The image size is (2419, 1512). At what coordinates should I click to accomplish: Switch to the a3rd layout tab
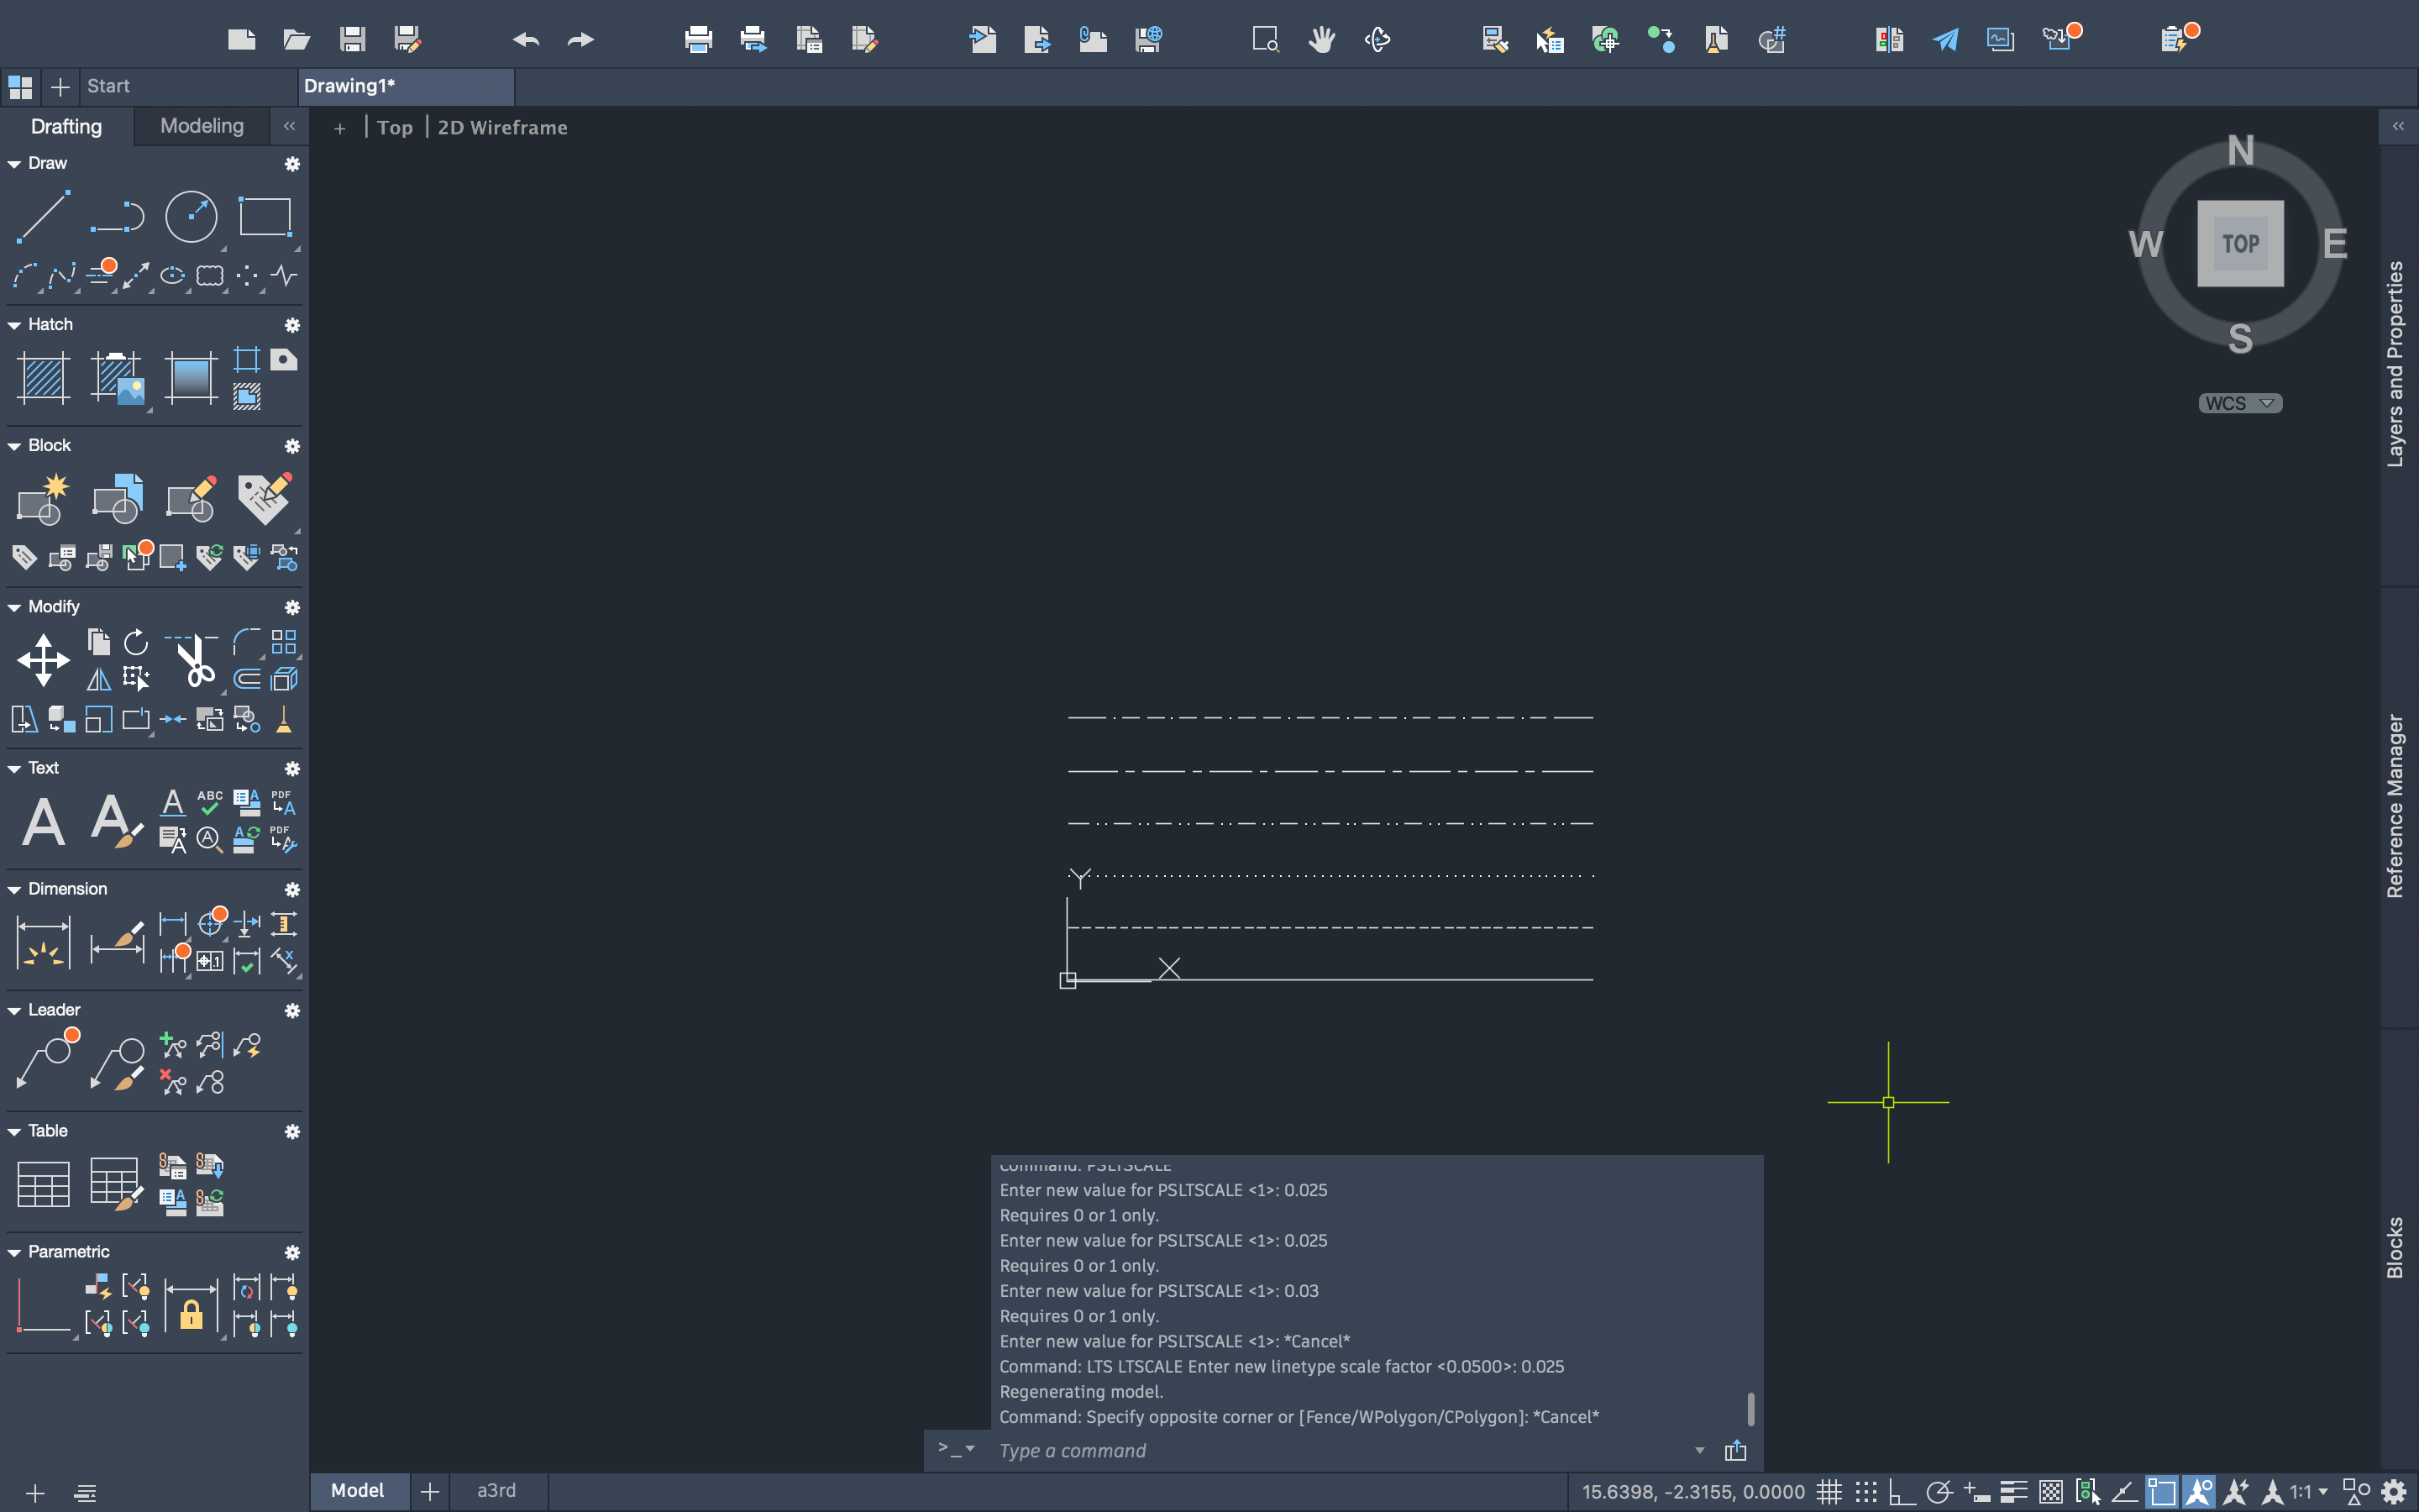(x=496, y=1491)
